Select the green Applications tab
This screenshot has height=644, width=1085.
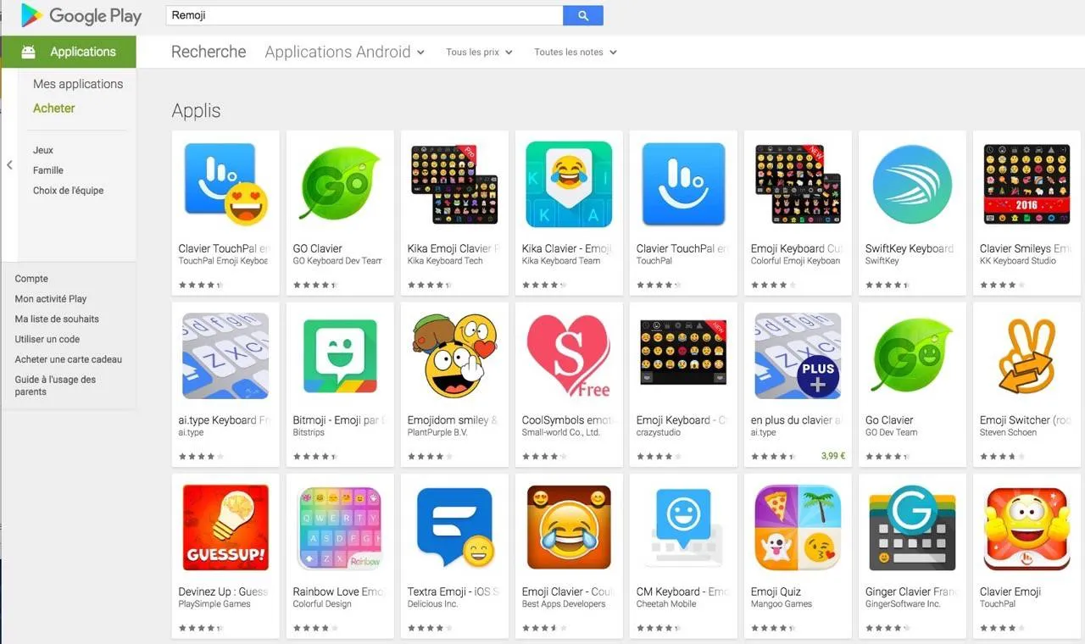[69, 52]
